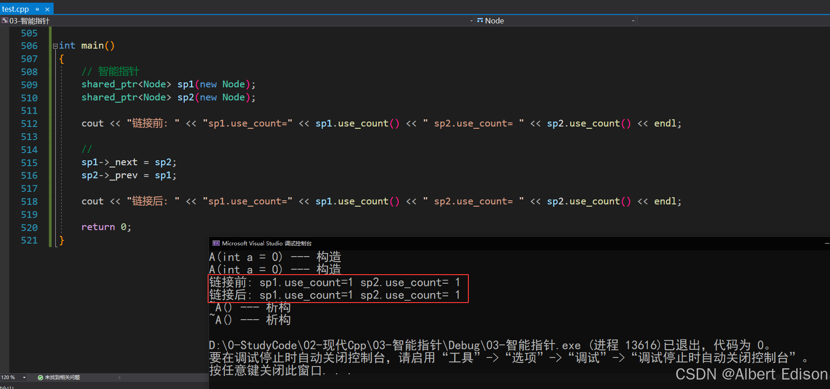Click the empty // comment on line 514
The image size is (830, 389).
[x=86, y=149]
